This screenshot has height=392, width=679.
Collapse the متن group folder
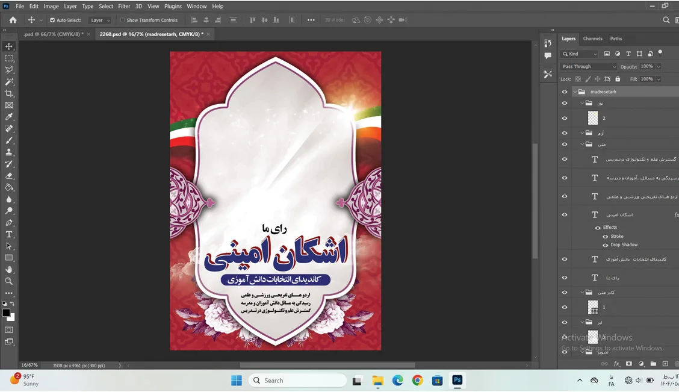tap(583, 145)
